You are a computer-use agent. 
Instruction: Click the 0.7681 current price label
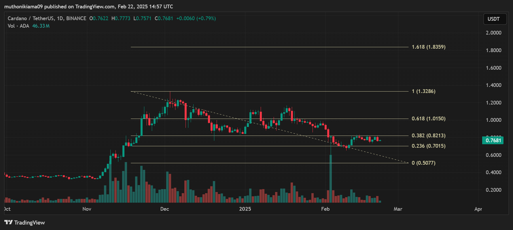(493, 140)
